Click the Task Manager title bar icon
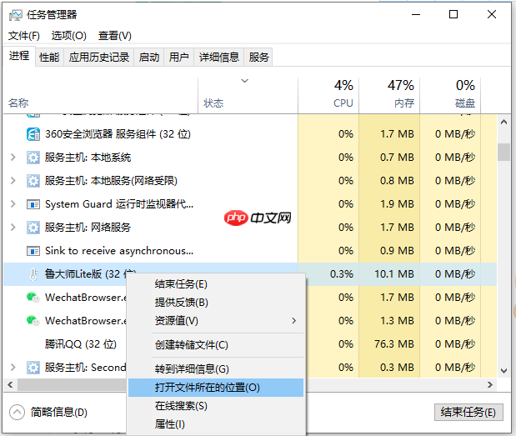This screenshot has width=516, height=436. pyautogui.click(x=16, y=15)
